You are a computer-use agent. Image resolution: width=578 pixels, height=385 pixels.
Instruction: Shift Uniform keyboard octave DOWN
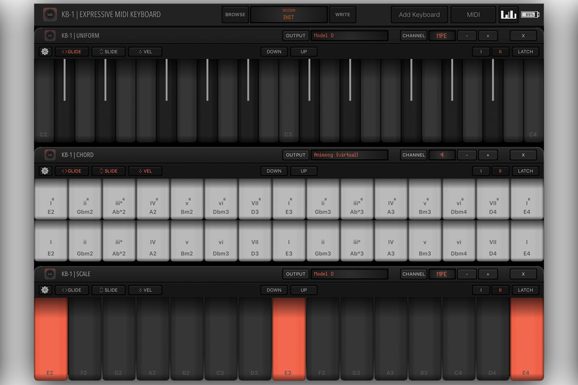[x=274, y=51]
